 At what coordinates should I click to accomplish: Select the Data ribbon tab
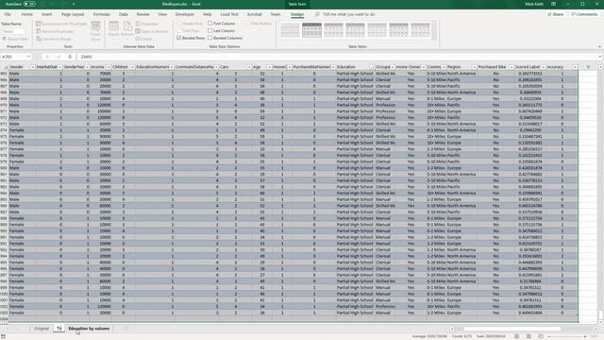coord(124,14)
